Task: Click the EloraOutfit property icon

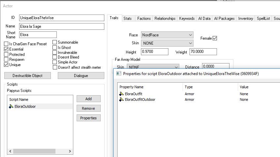Action: [x=122, y=94]
